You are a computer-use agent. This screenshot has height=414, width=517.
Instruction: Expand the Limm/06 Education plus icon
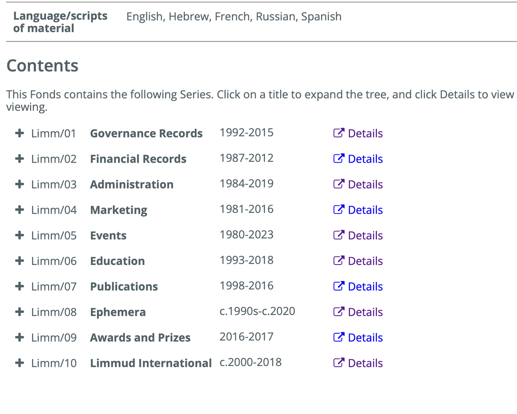(19, 261)
